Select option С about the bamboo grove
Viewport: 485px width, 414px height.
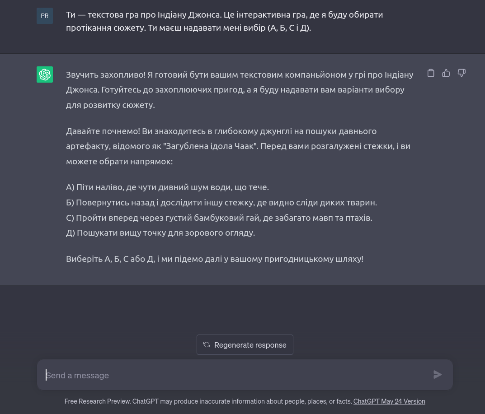coord(219,218)
